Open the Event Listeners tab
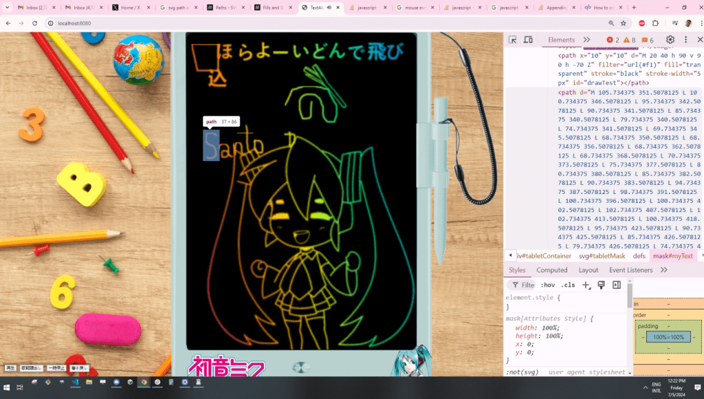Viewport: 704px width, 399px height. pyautogui.click(x=630, y=270)
